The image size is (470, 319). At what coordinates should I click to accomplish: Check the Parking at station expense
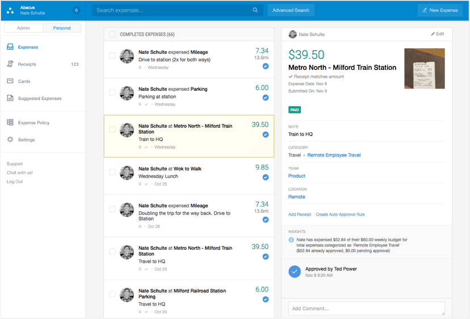(x=112, y=93)
